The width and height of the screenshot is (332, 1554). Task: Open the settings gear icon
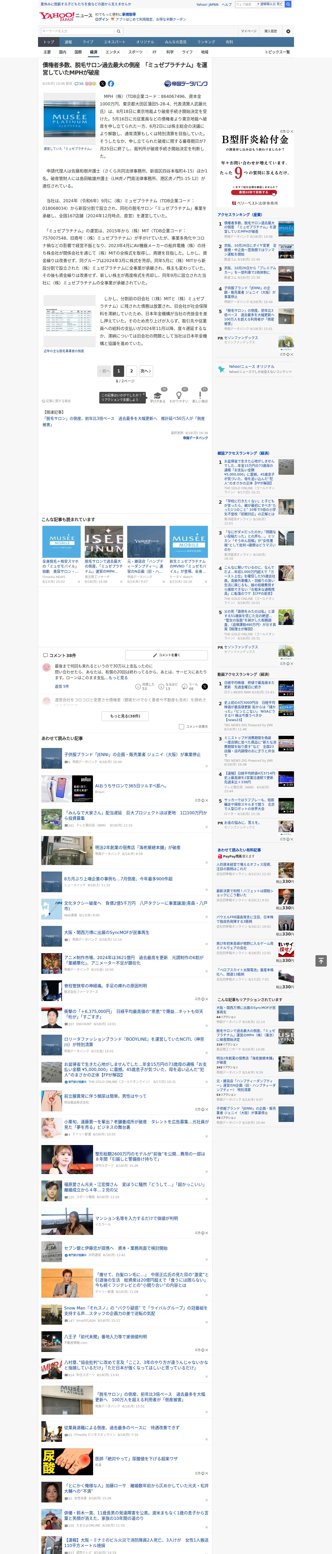[x=288, y=31]
